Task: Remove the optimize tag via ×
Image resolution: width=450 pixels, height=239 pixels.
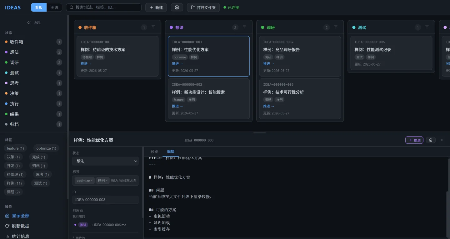Action: coord(92,181)
